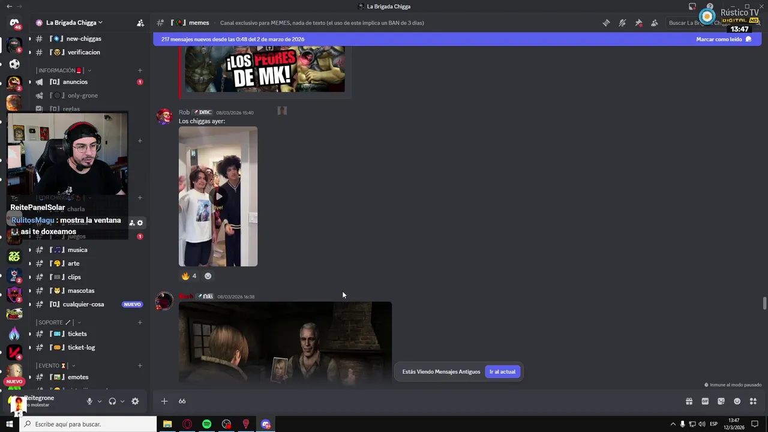Collapse the EVENTO category
Screen dimensions: 768x432
[x=56, y=365]
